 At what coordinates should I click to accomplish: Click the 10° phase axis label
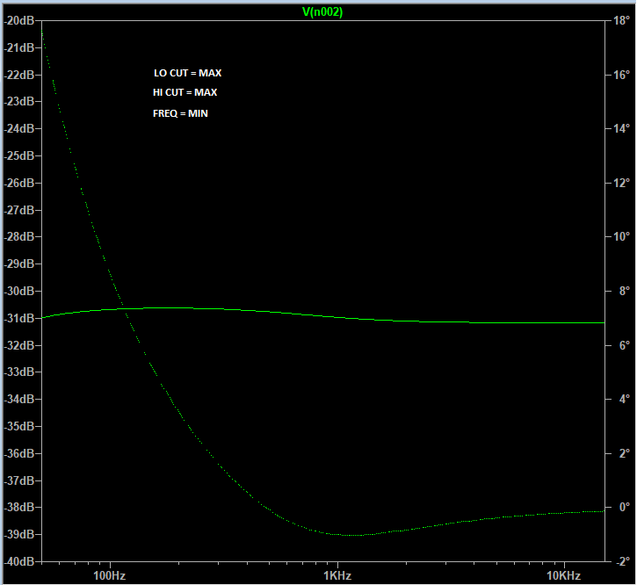click(622, 237)
